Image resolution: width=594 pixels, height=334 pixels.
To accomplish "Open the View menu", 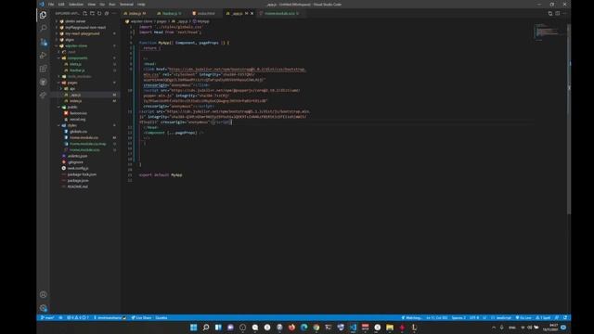I will tap(91, 4).
